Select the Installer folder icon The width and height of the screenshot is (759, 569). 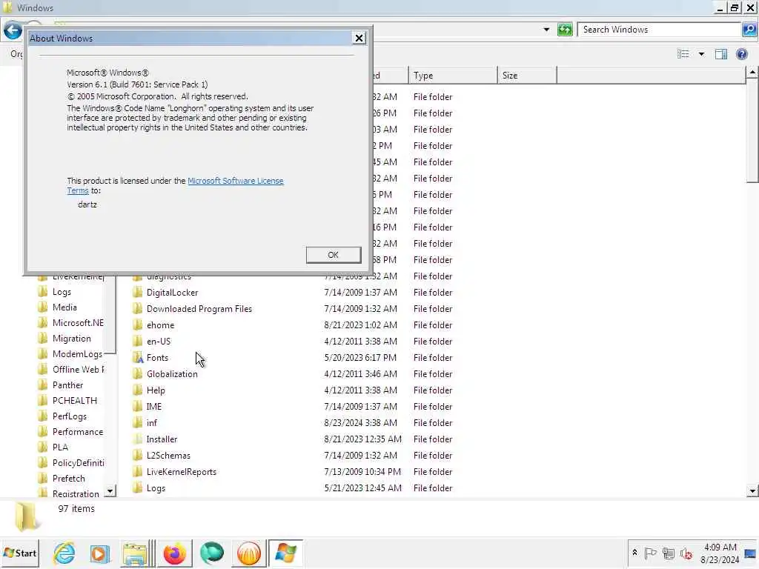(x=137, y=439)
